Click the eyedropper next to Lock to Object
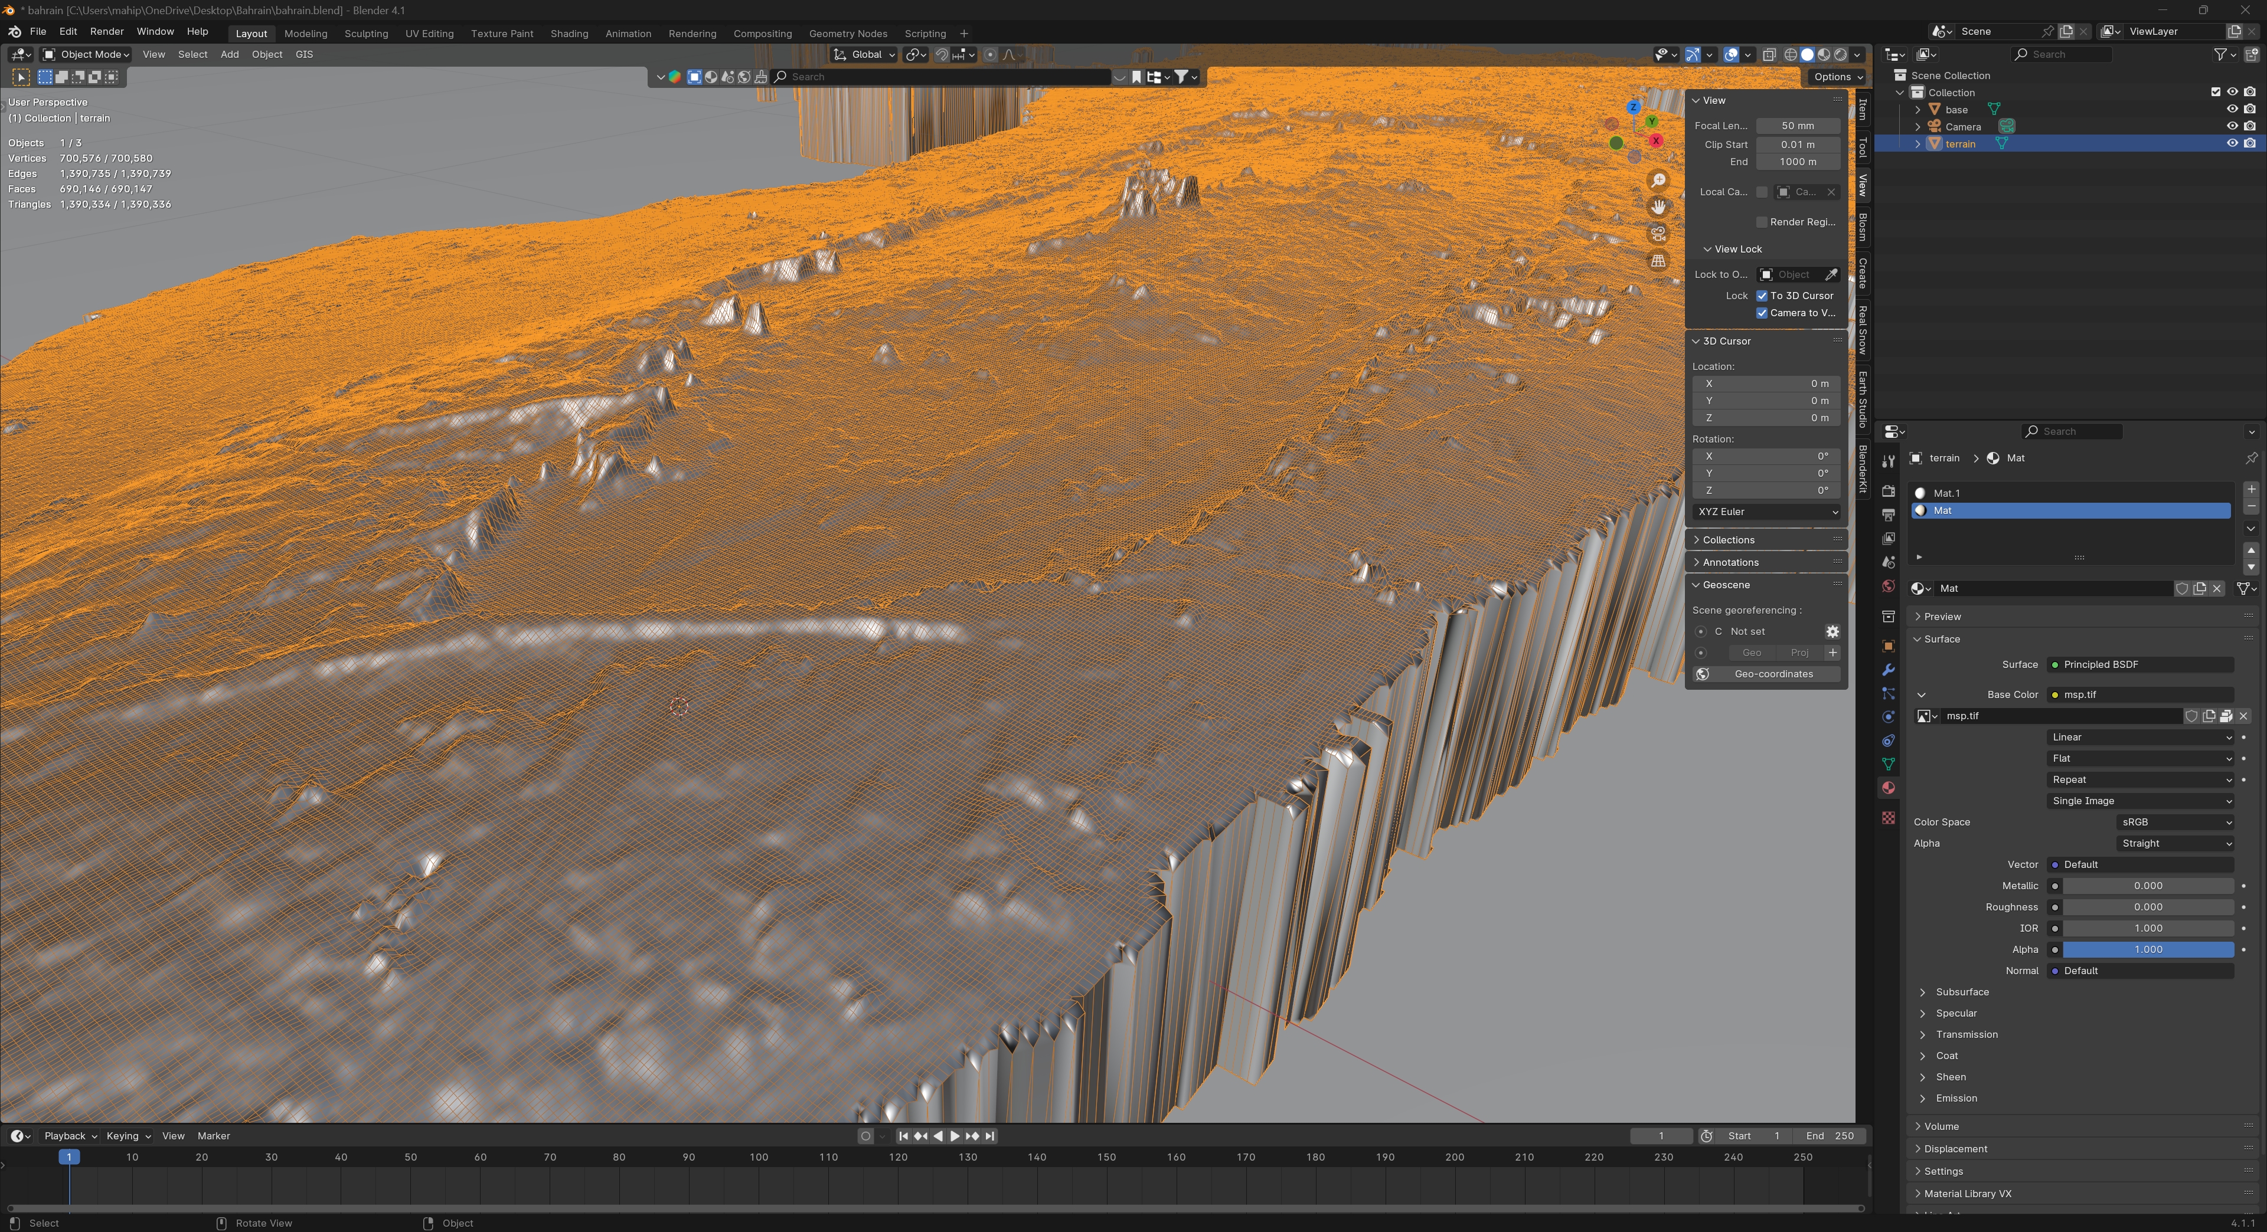The width and height of the screenshot is (2267, 1232). [1831, 274]
